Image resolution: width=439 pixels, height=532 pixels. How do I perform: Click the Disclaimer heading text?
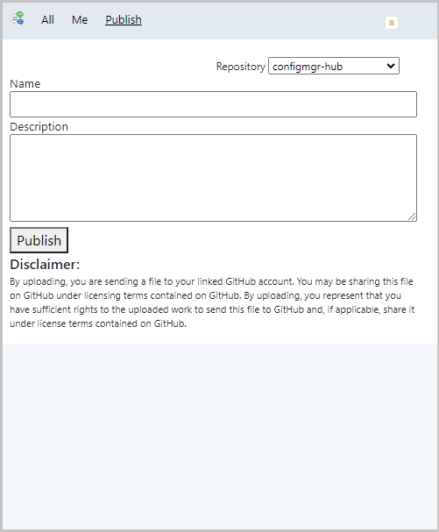[x=45, y=265]
